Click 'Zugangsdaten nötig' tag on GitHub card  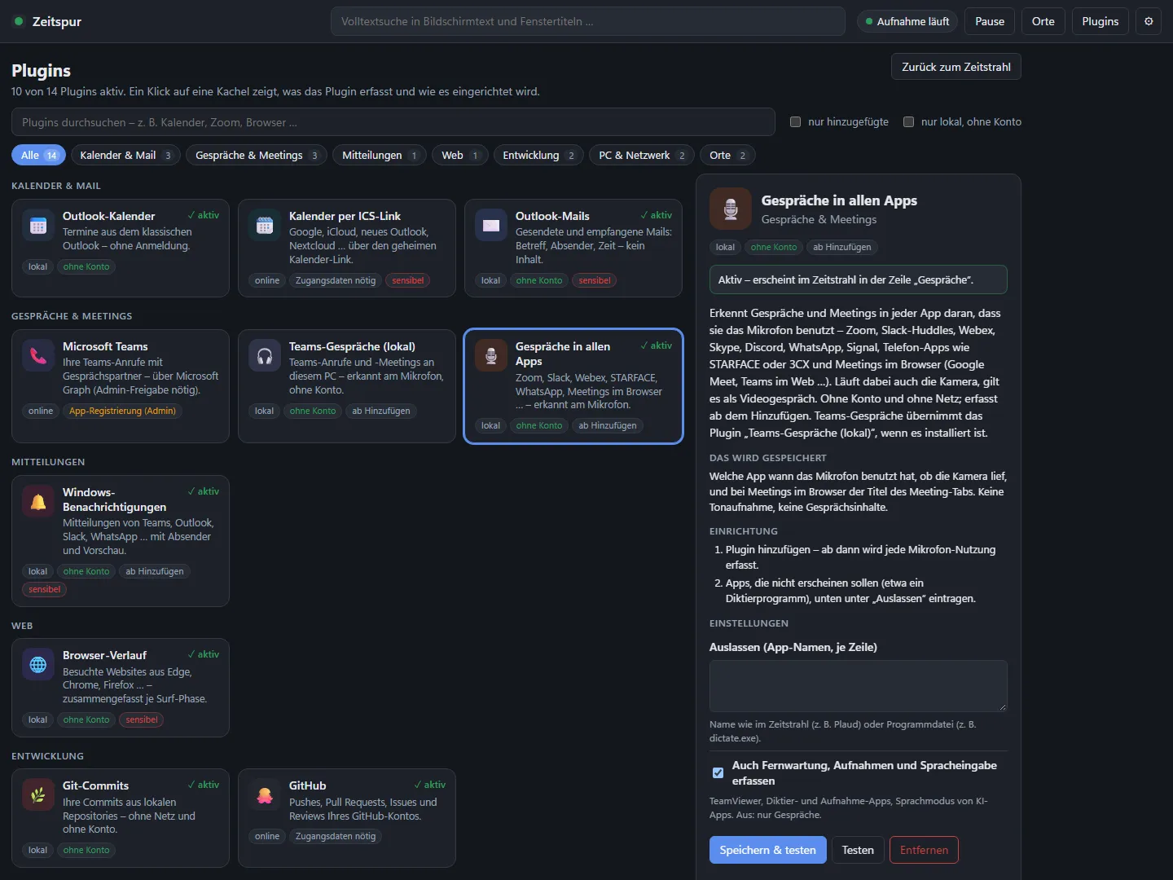336,837
